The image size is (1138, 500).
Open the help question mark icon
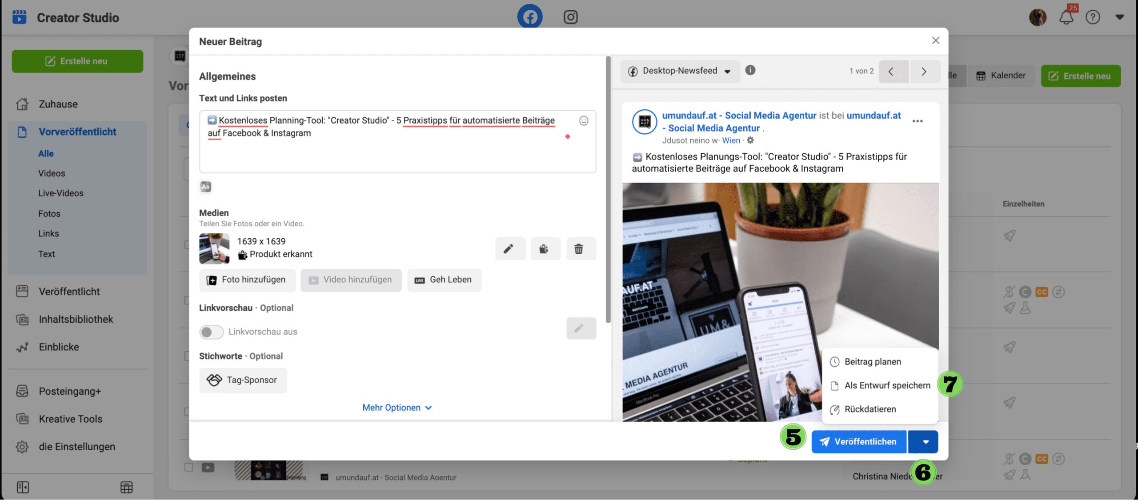tap(1093, 17)
